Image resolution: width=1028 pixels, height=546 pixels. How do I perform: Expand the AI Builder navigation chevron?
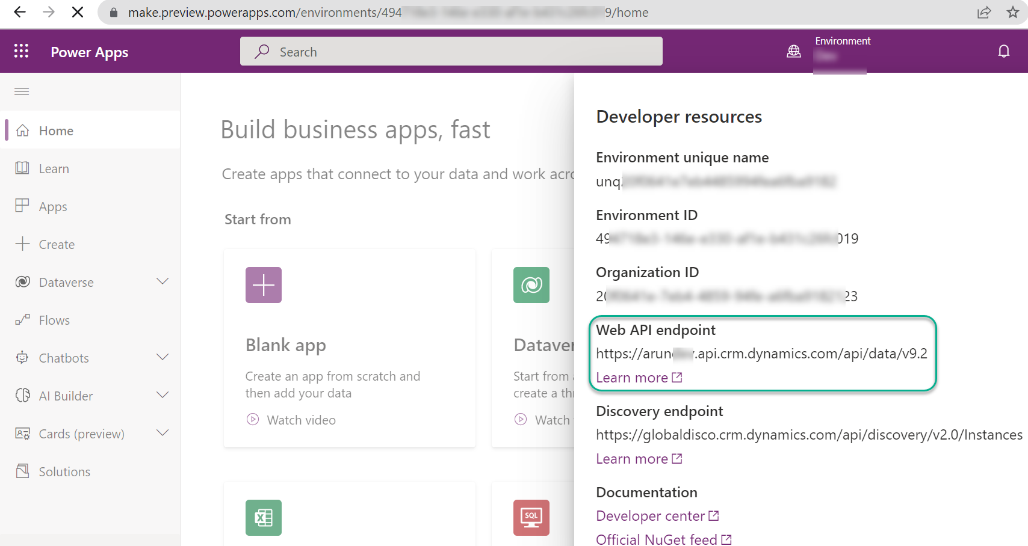pyautogui.click(x=163, y=395)
